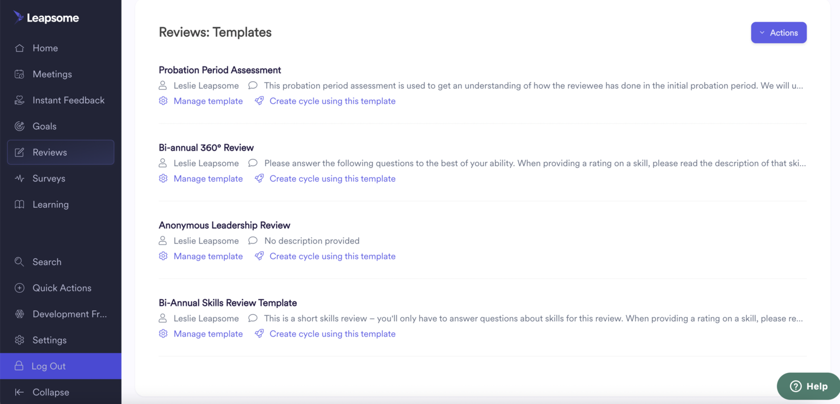Create cycle using Probation Period Assessment template
The width and height of the screenshot is (840, 404).
[333, 101]
